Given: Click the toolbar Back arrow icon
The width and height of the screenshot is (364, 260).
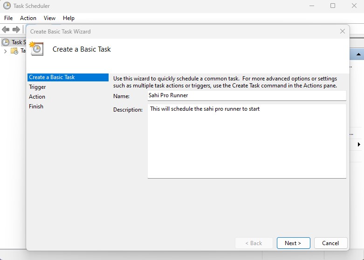Looking at the screenshot, I should 6,29.
